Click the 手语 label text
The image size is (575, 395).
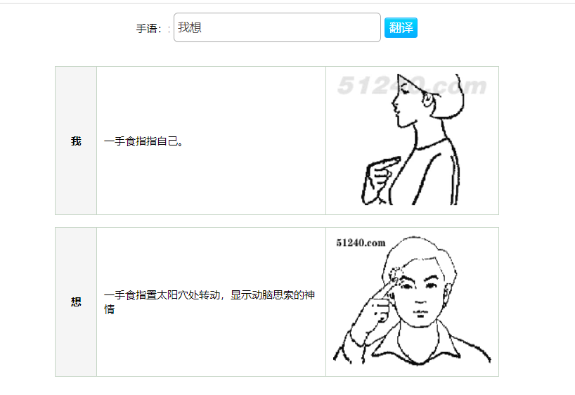point(148,29)
